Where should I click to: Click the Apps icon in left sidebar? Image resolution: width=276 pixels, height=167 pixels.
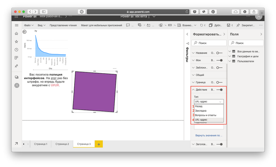(x=17, y=58)
